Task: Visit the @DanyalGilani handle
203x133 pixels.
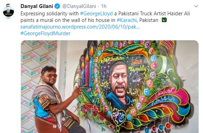Action: (79, 6)
